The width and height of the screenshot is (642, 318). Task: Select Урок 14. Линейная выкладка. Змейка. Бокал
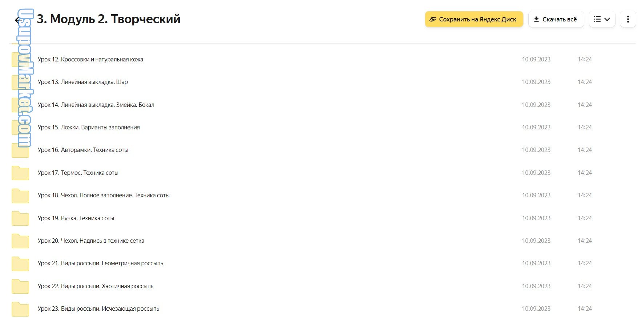click(x=96, y=105)
